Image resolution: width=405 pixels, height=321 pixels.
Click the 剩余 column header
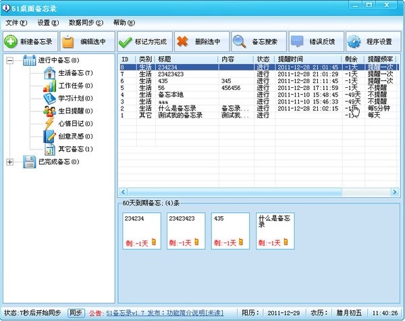[x=354, y=59]
